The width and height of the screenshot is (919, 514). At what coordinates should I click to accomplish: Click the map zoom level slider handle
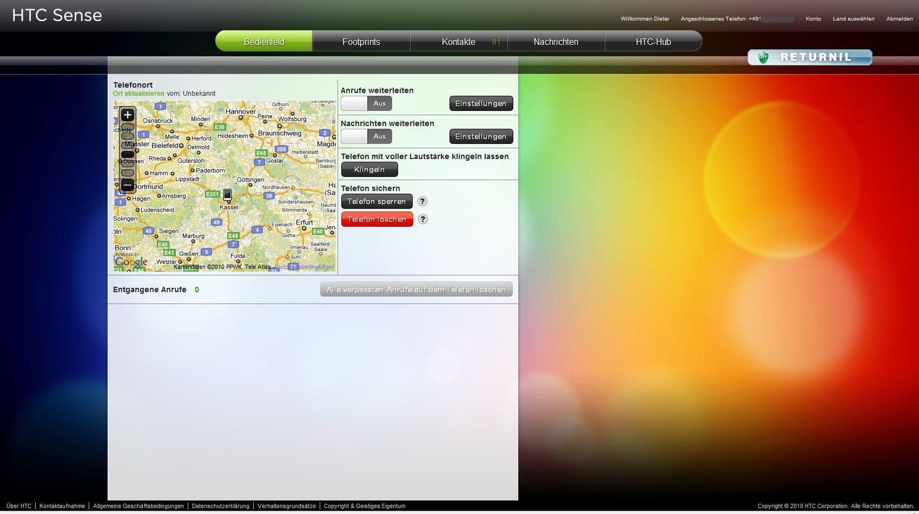[x=128, y=154]
